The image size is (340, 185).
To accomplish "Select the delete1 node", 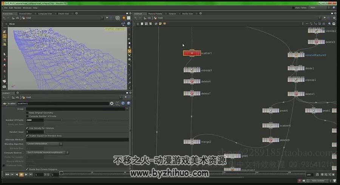I will click(296, 94).
